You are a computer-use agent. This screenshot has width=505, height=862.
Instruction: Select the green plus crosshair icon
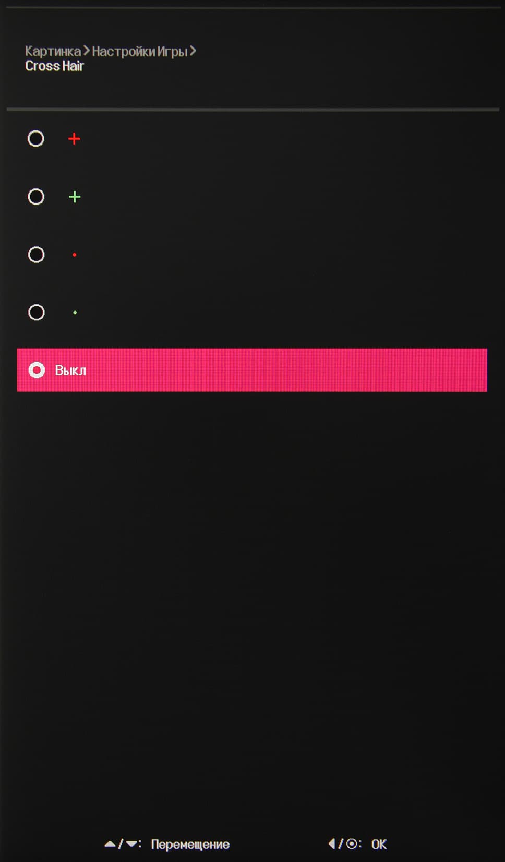[x=75, y=197]
